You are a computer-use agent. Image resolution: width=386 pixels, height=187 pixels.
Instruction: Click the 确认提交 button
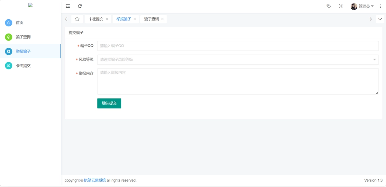(x=109, y=103)
